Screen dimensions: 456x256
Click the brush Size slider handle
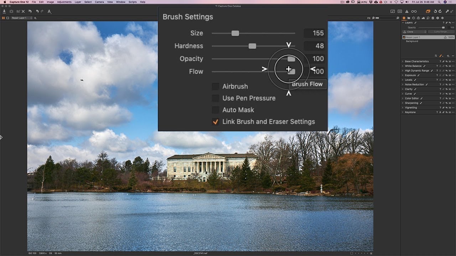235,33
